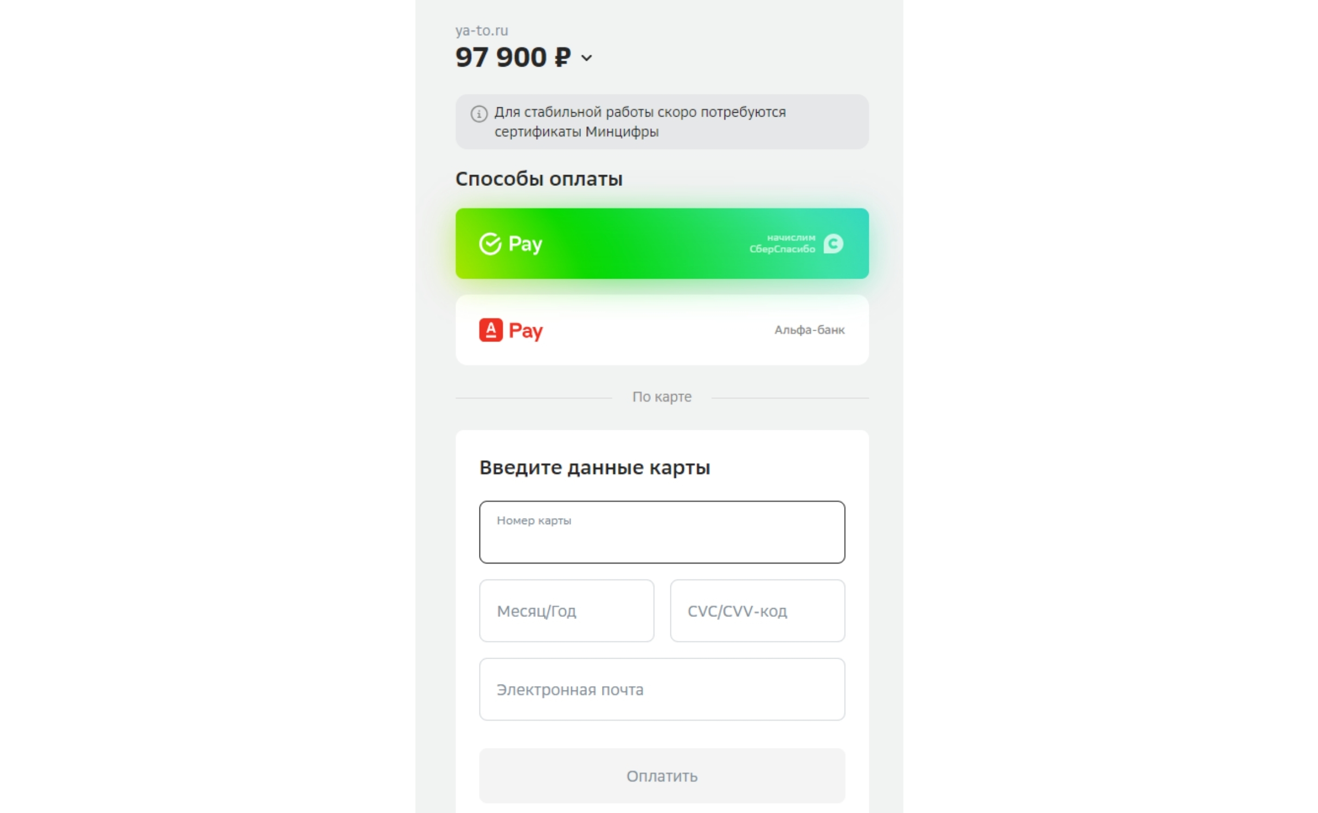Screen dimensions: 1318x813
Task: Focus the "Номер карты" input field
Action: [x=662, y=532]
